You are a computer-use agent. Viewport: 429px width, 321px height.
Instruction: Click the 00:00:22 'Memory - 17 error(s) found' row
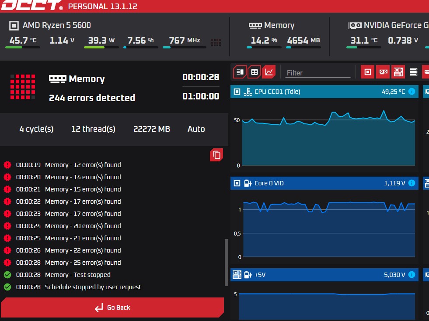83,202
